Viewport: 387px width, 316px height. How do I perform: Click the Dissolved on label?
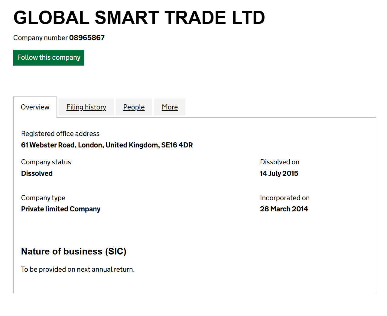click(280, 162)
